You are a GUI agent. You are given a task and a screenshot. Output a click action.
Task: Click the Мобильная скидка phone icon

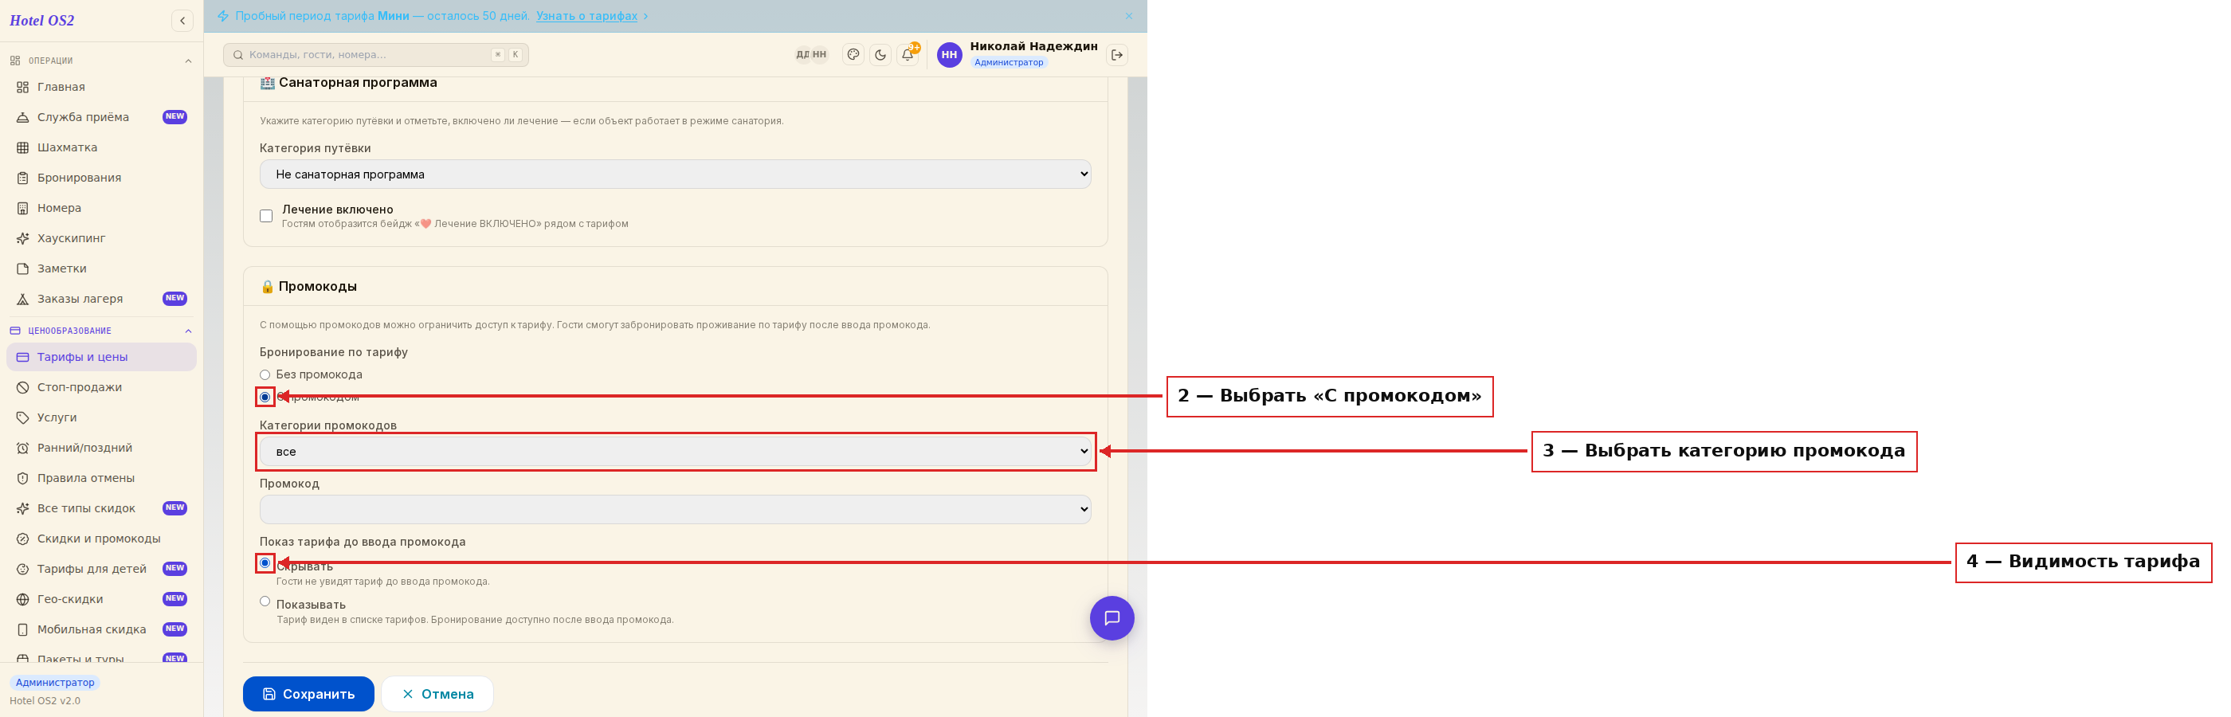pos(22,629)
